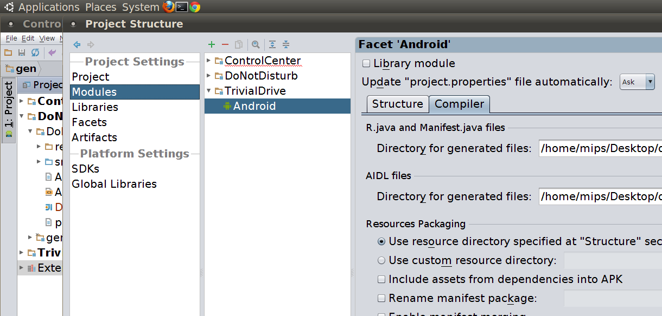Open the System menu in top panel
The height and width of the screenshot is (316, 662).
pyautogui.click(x=141, y=7)
